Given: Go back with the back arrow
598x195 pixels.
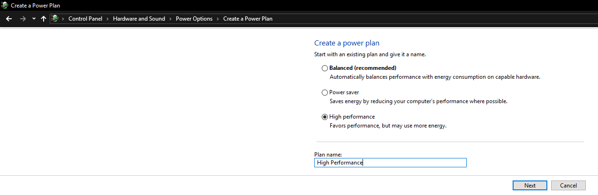Looking at the screenshot, I should tap(9, 19).
